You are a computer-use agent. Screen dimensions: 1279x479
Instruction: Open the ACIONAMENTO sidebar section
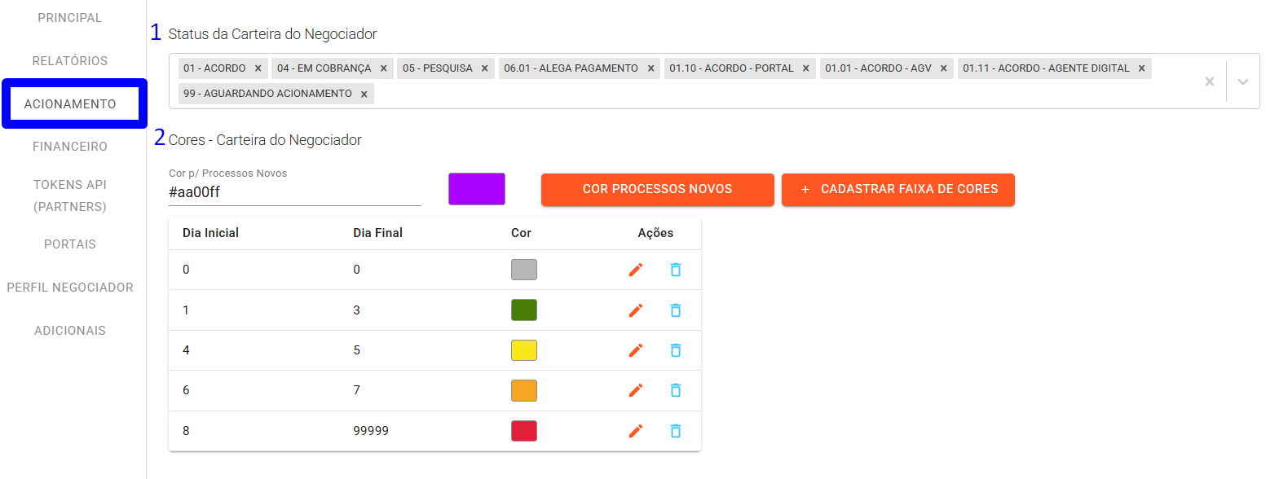[x=70, y=104]
